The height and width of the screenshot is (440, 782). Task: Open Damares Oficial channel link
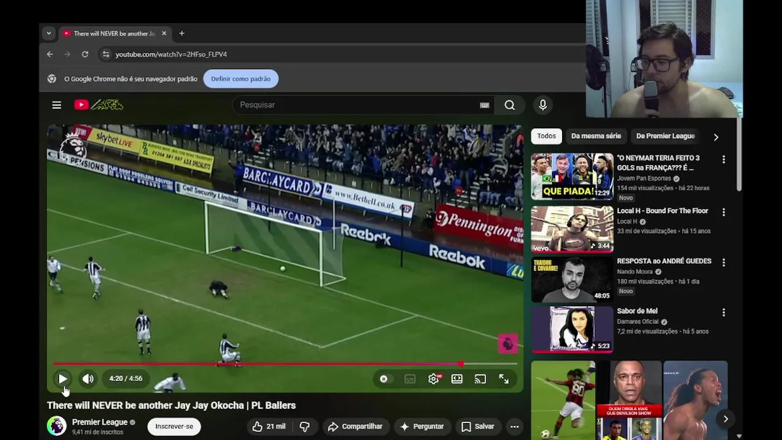click(x=638, y=321)
